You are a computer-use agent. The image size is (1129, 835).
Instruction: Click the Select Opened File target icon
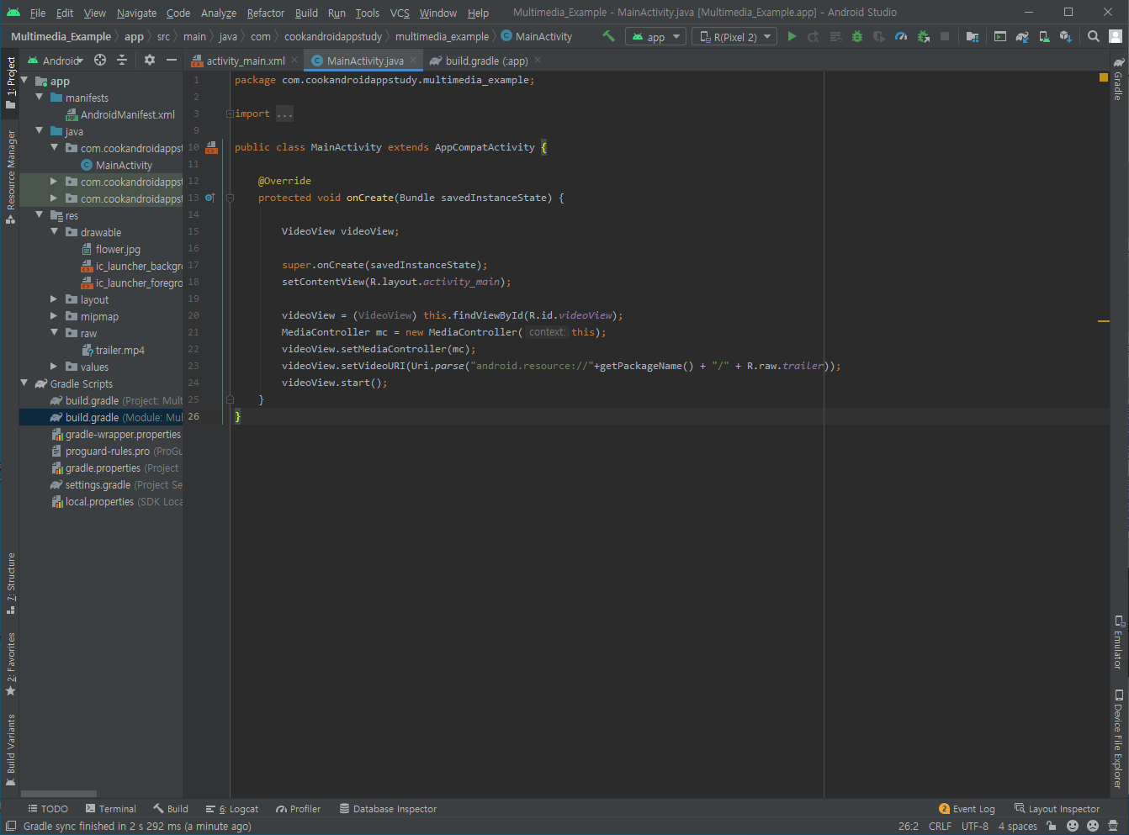coord(100,60)
